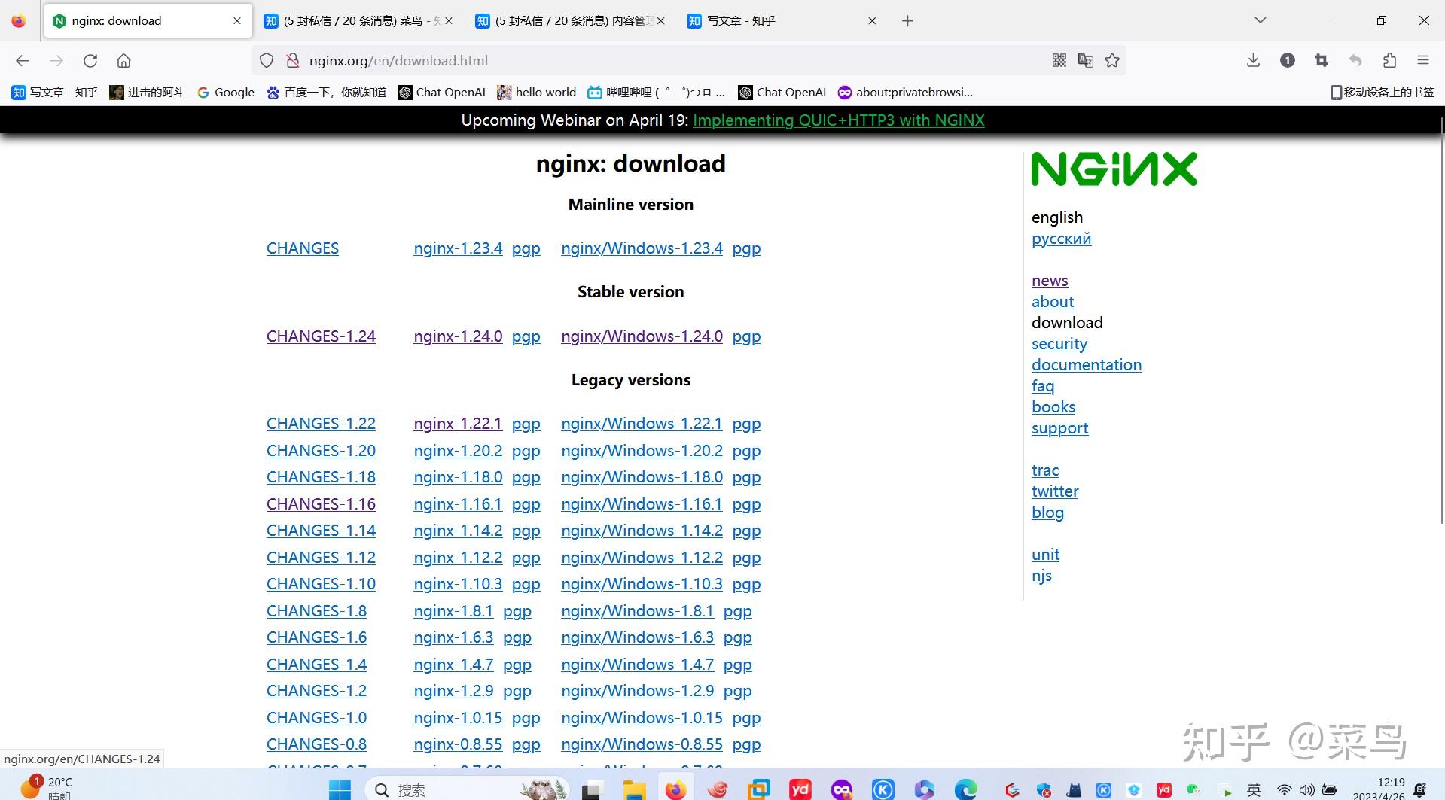Download nginx-1.23.4 source
Screen dimensions: 1445x800
[x=458, y=248]
